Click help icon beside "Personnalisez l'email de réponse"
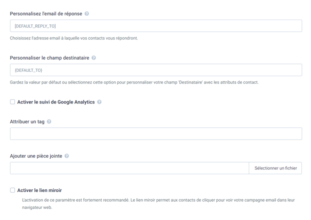 pyautogui.click(x=87, y=14)
